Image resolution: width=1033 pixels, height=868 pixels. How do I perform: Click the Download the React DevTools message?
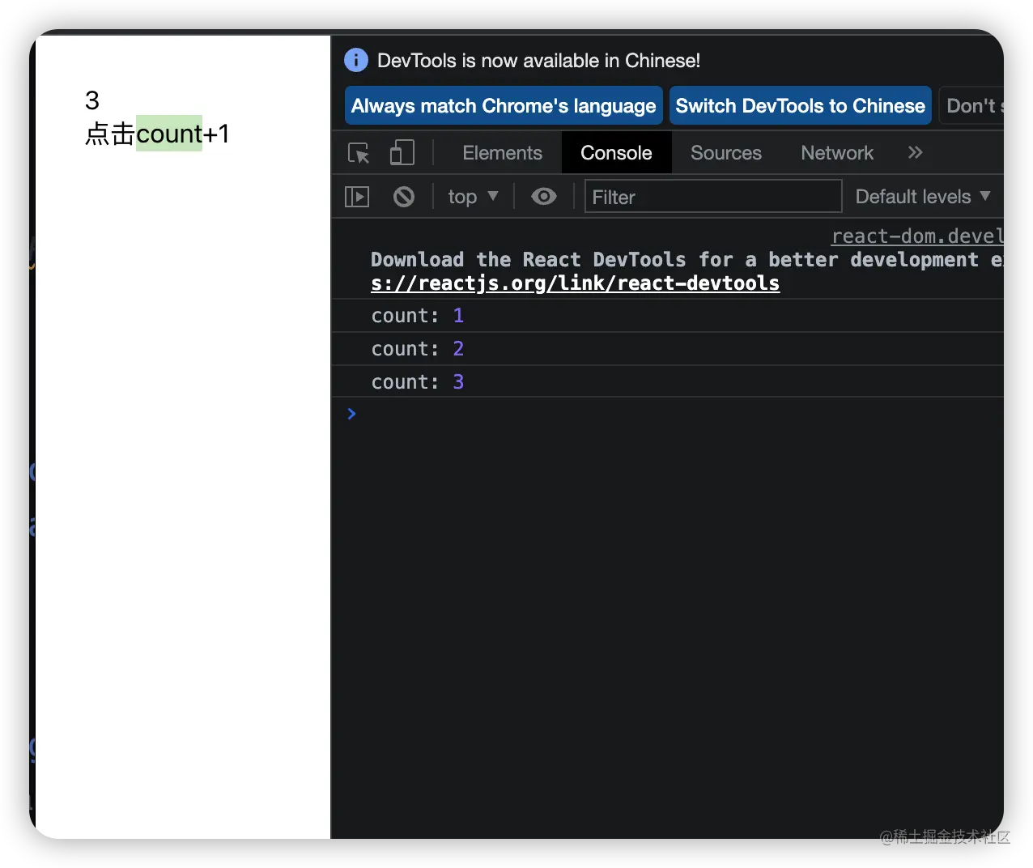click(x=687, y=260)
